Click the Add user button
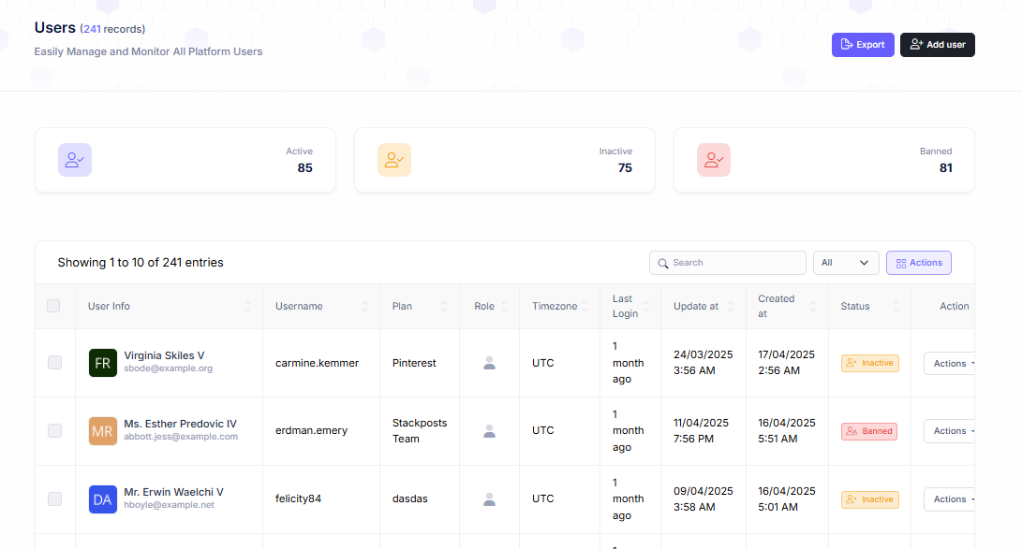1022x549 pixels. [x=938, y=45]
